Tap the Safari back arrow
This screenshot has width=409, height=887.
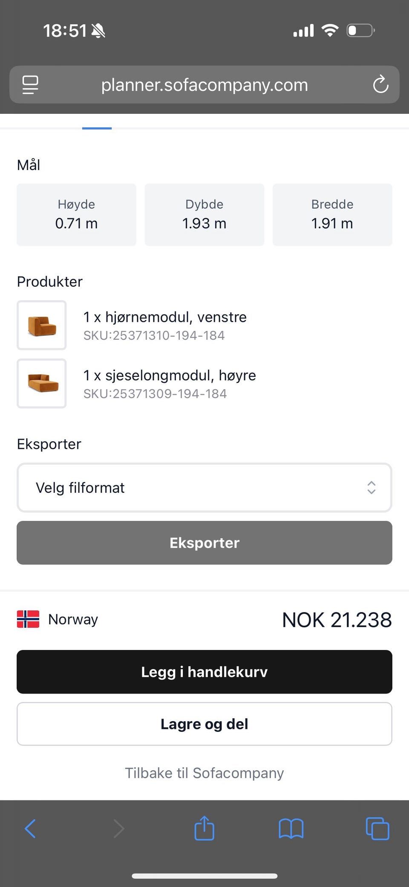coord(30,829)
